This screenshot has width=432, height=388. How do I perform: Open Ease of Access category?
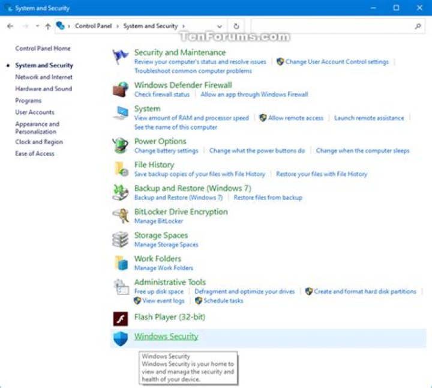click(x=35, y=154)
